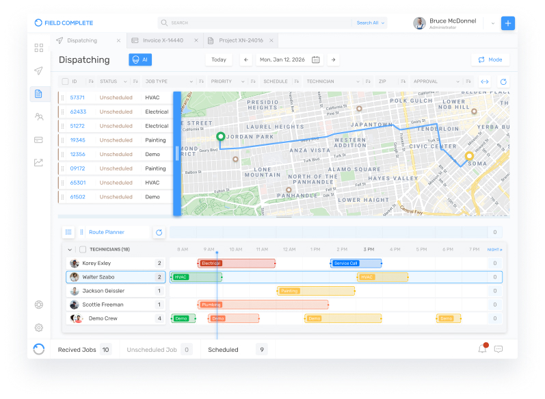Switch to the Project XN-24016 tab
The height and width of the screenshot is (399, 545).
[241, 40]
